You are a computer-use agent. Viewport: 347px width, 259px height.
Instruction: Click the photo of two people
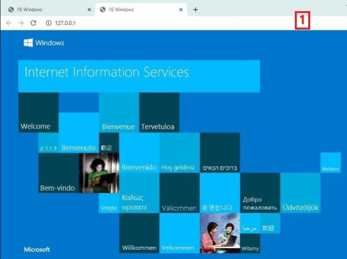pos(219,233)
